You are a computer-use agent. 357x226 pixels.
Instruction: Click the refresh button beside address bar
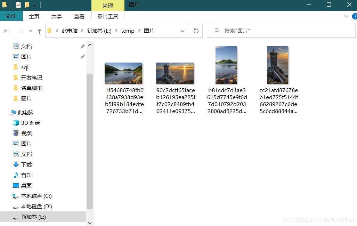[196, 31]
